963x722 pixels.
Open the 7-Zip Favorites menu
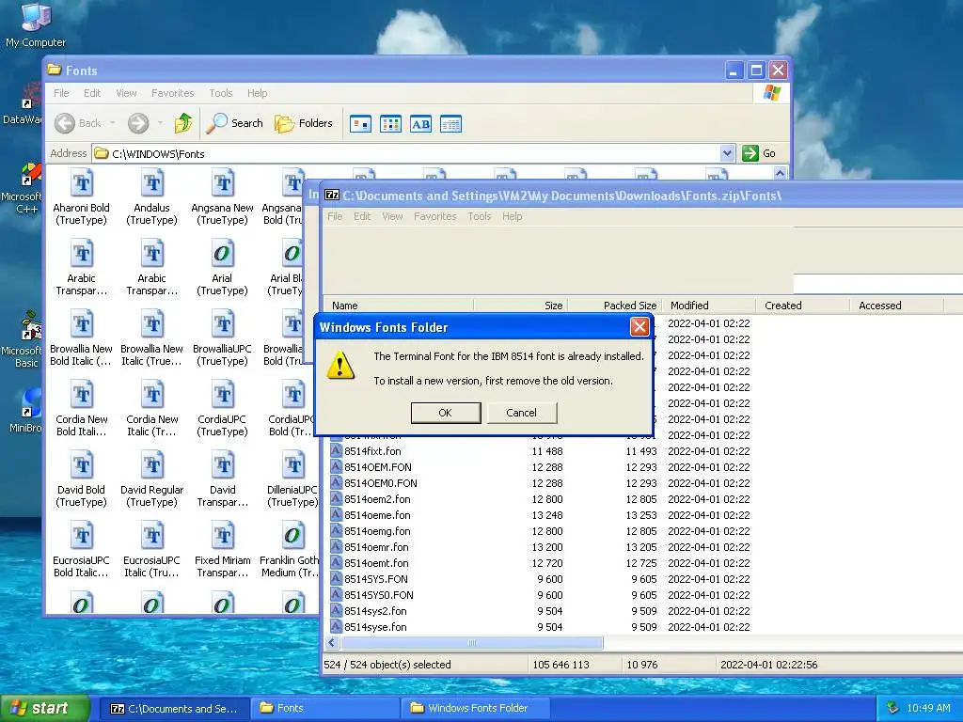(434, 216)
